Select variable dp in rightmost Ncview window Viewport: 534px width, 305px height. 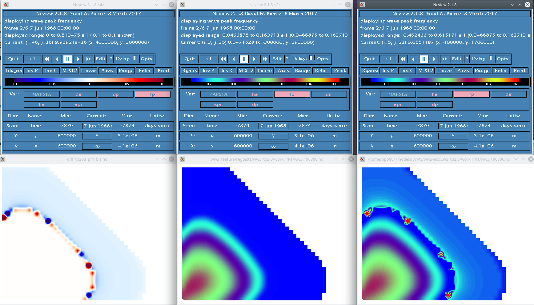coord(435,105)
